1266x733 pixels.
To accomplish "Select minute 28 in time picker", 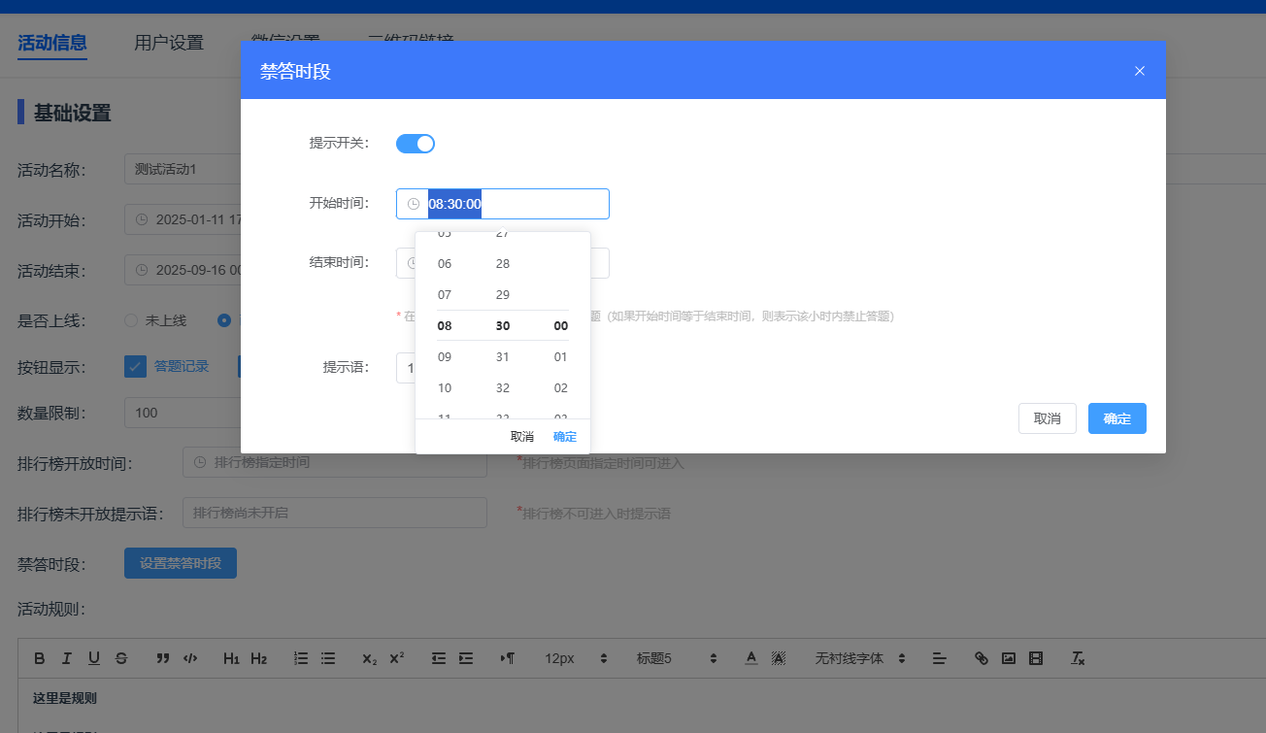I will pyautogui.click(x=503, y=264).
